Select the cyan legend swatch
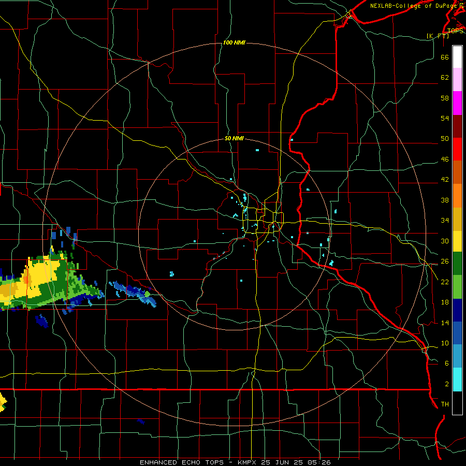This screenshot has height=466, width=466. (x=457, y=380)
